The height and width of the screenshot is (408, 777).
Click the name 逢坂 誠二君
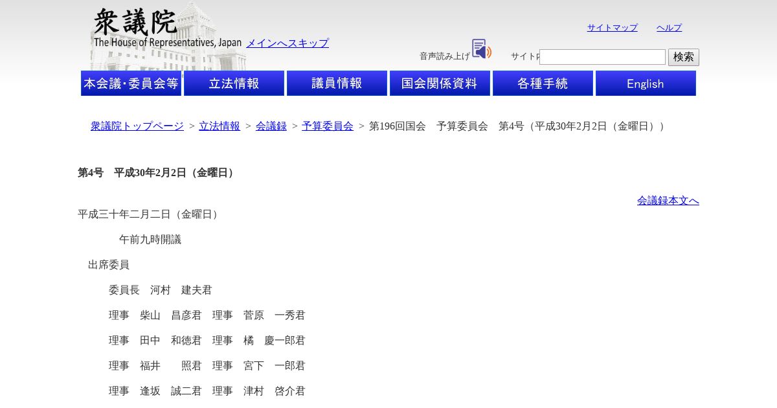[x=171, y=391]
